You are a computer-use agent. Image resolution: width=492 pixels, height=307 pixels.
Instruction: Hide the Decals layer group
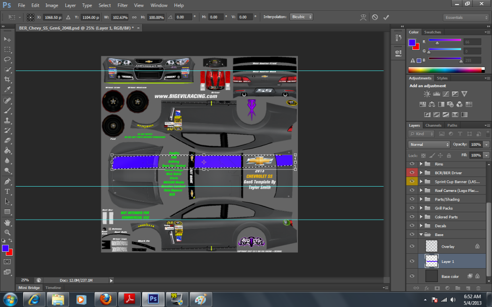coord(412,225)
